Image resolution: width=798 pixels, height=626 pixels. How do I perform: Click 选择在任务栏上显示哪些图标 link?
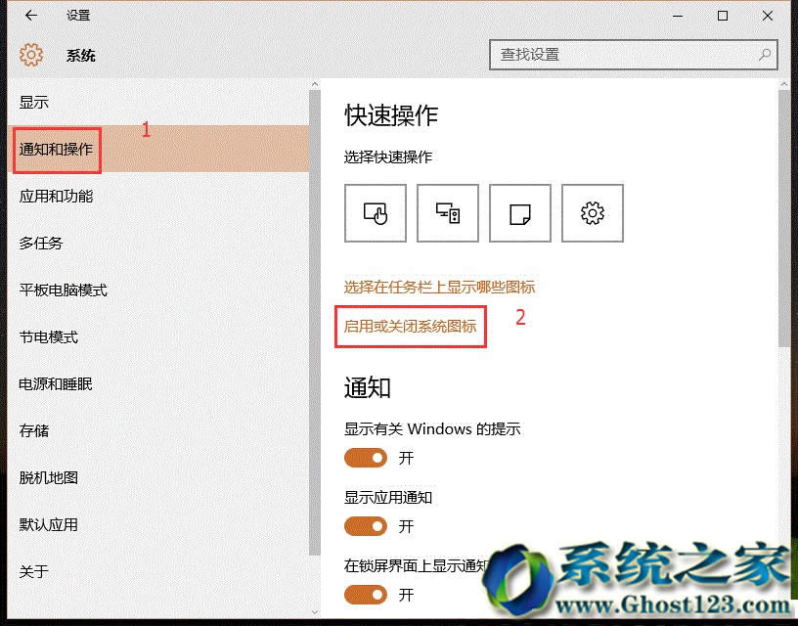439,287
